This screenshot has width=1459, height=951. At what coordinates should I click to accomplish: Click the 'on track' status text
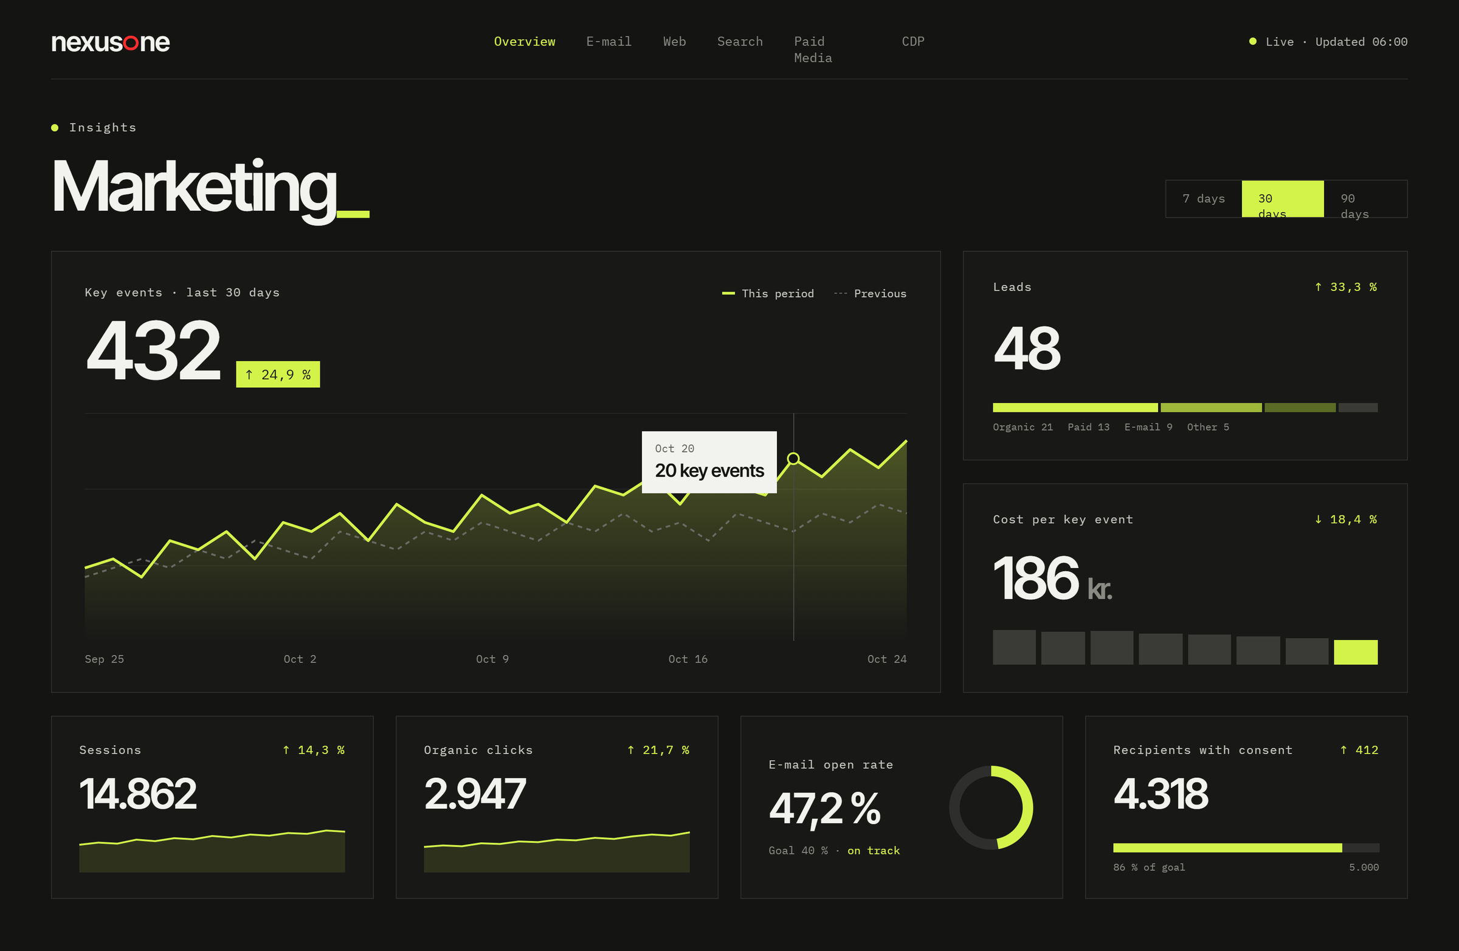coord(873,850)
